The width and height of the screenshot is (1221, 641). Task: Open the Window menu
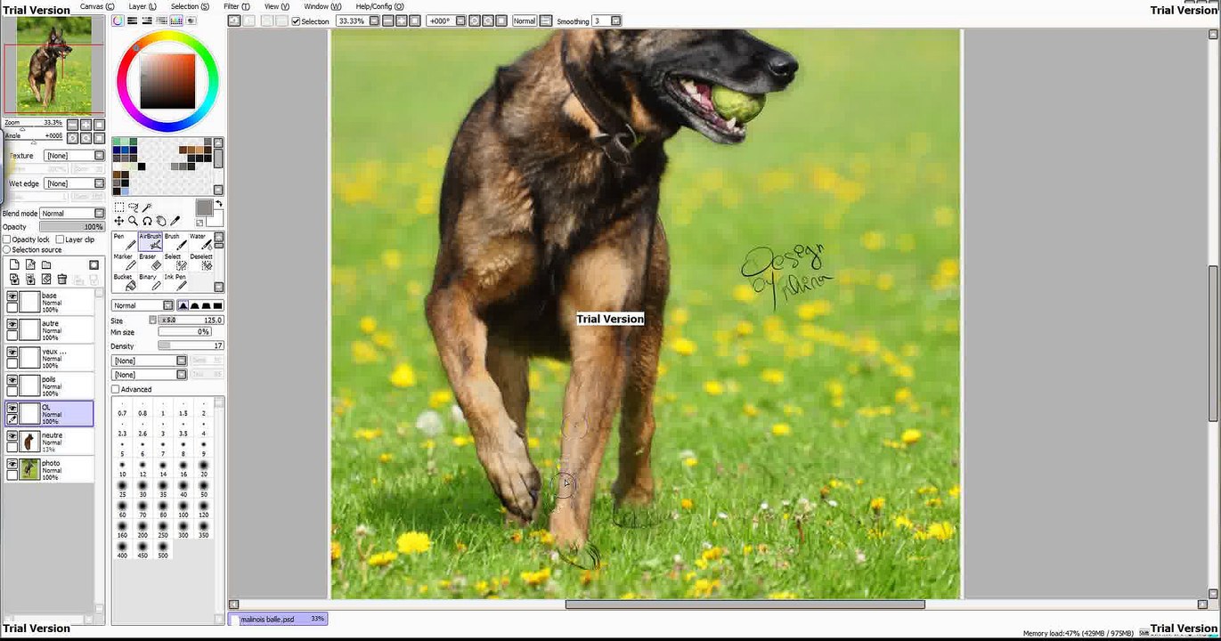point(322,6)
